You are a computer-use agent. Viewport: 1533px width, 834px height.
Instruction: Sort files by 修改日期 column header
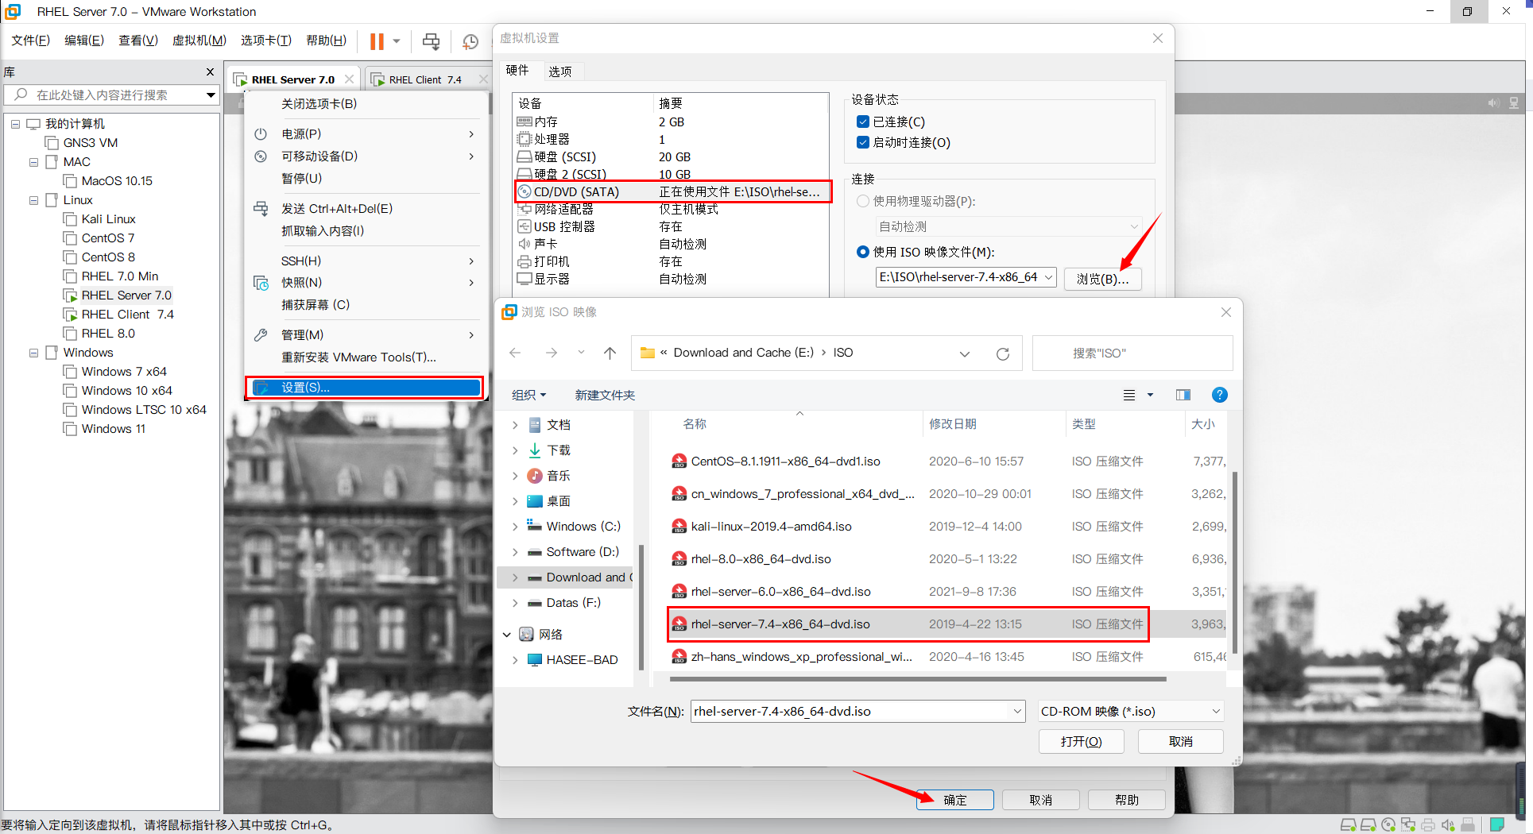tap(953, 424)
